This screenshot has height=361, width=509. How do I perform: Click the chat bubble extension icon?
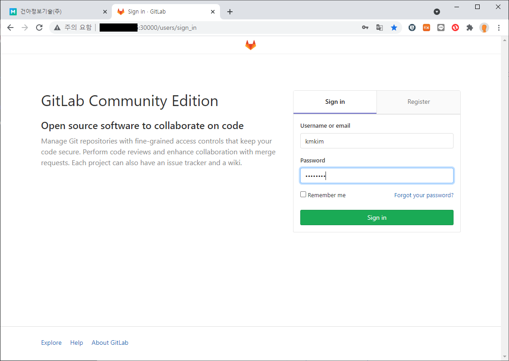coord(440,28)
